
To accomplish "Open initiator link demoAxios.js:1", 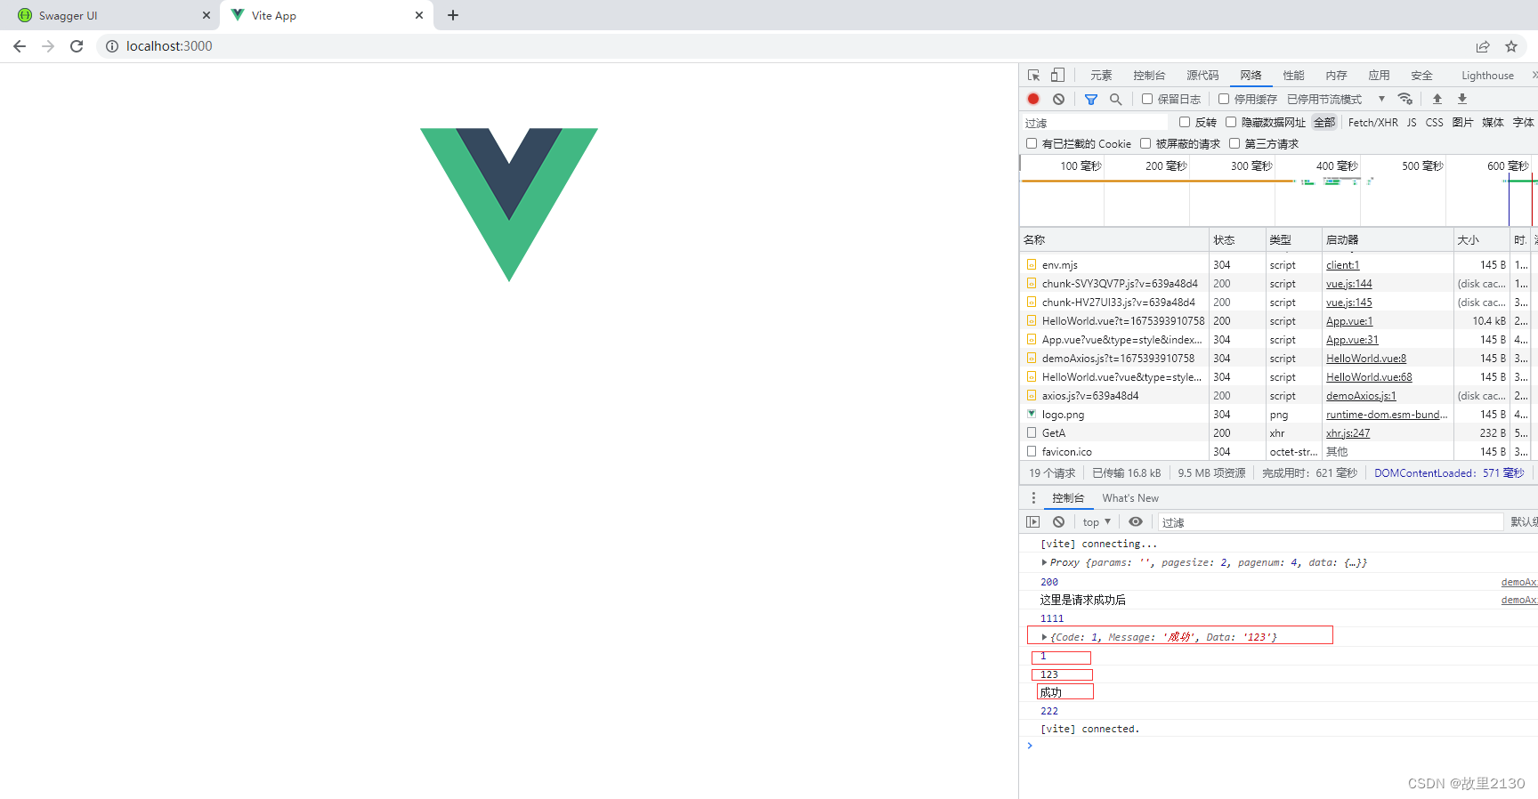I will click(x=1361, y=396).
